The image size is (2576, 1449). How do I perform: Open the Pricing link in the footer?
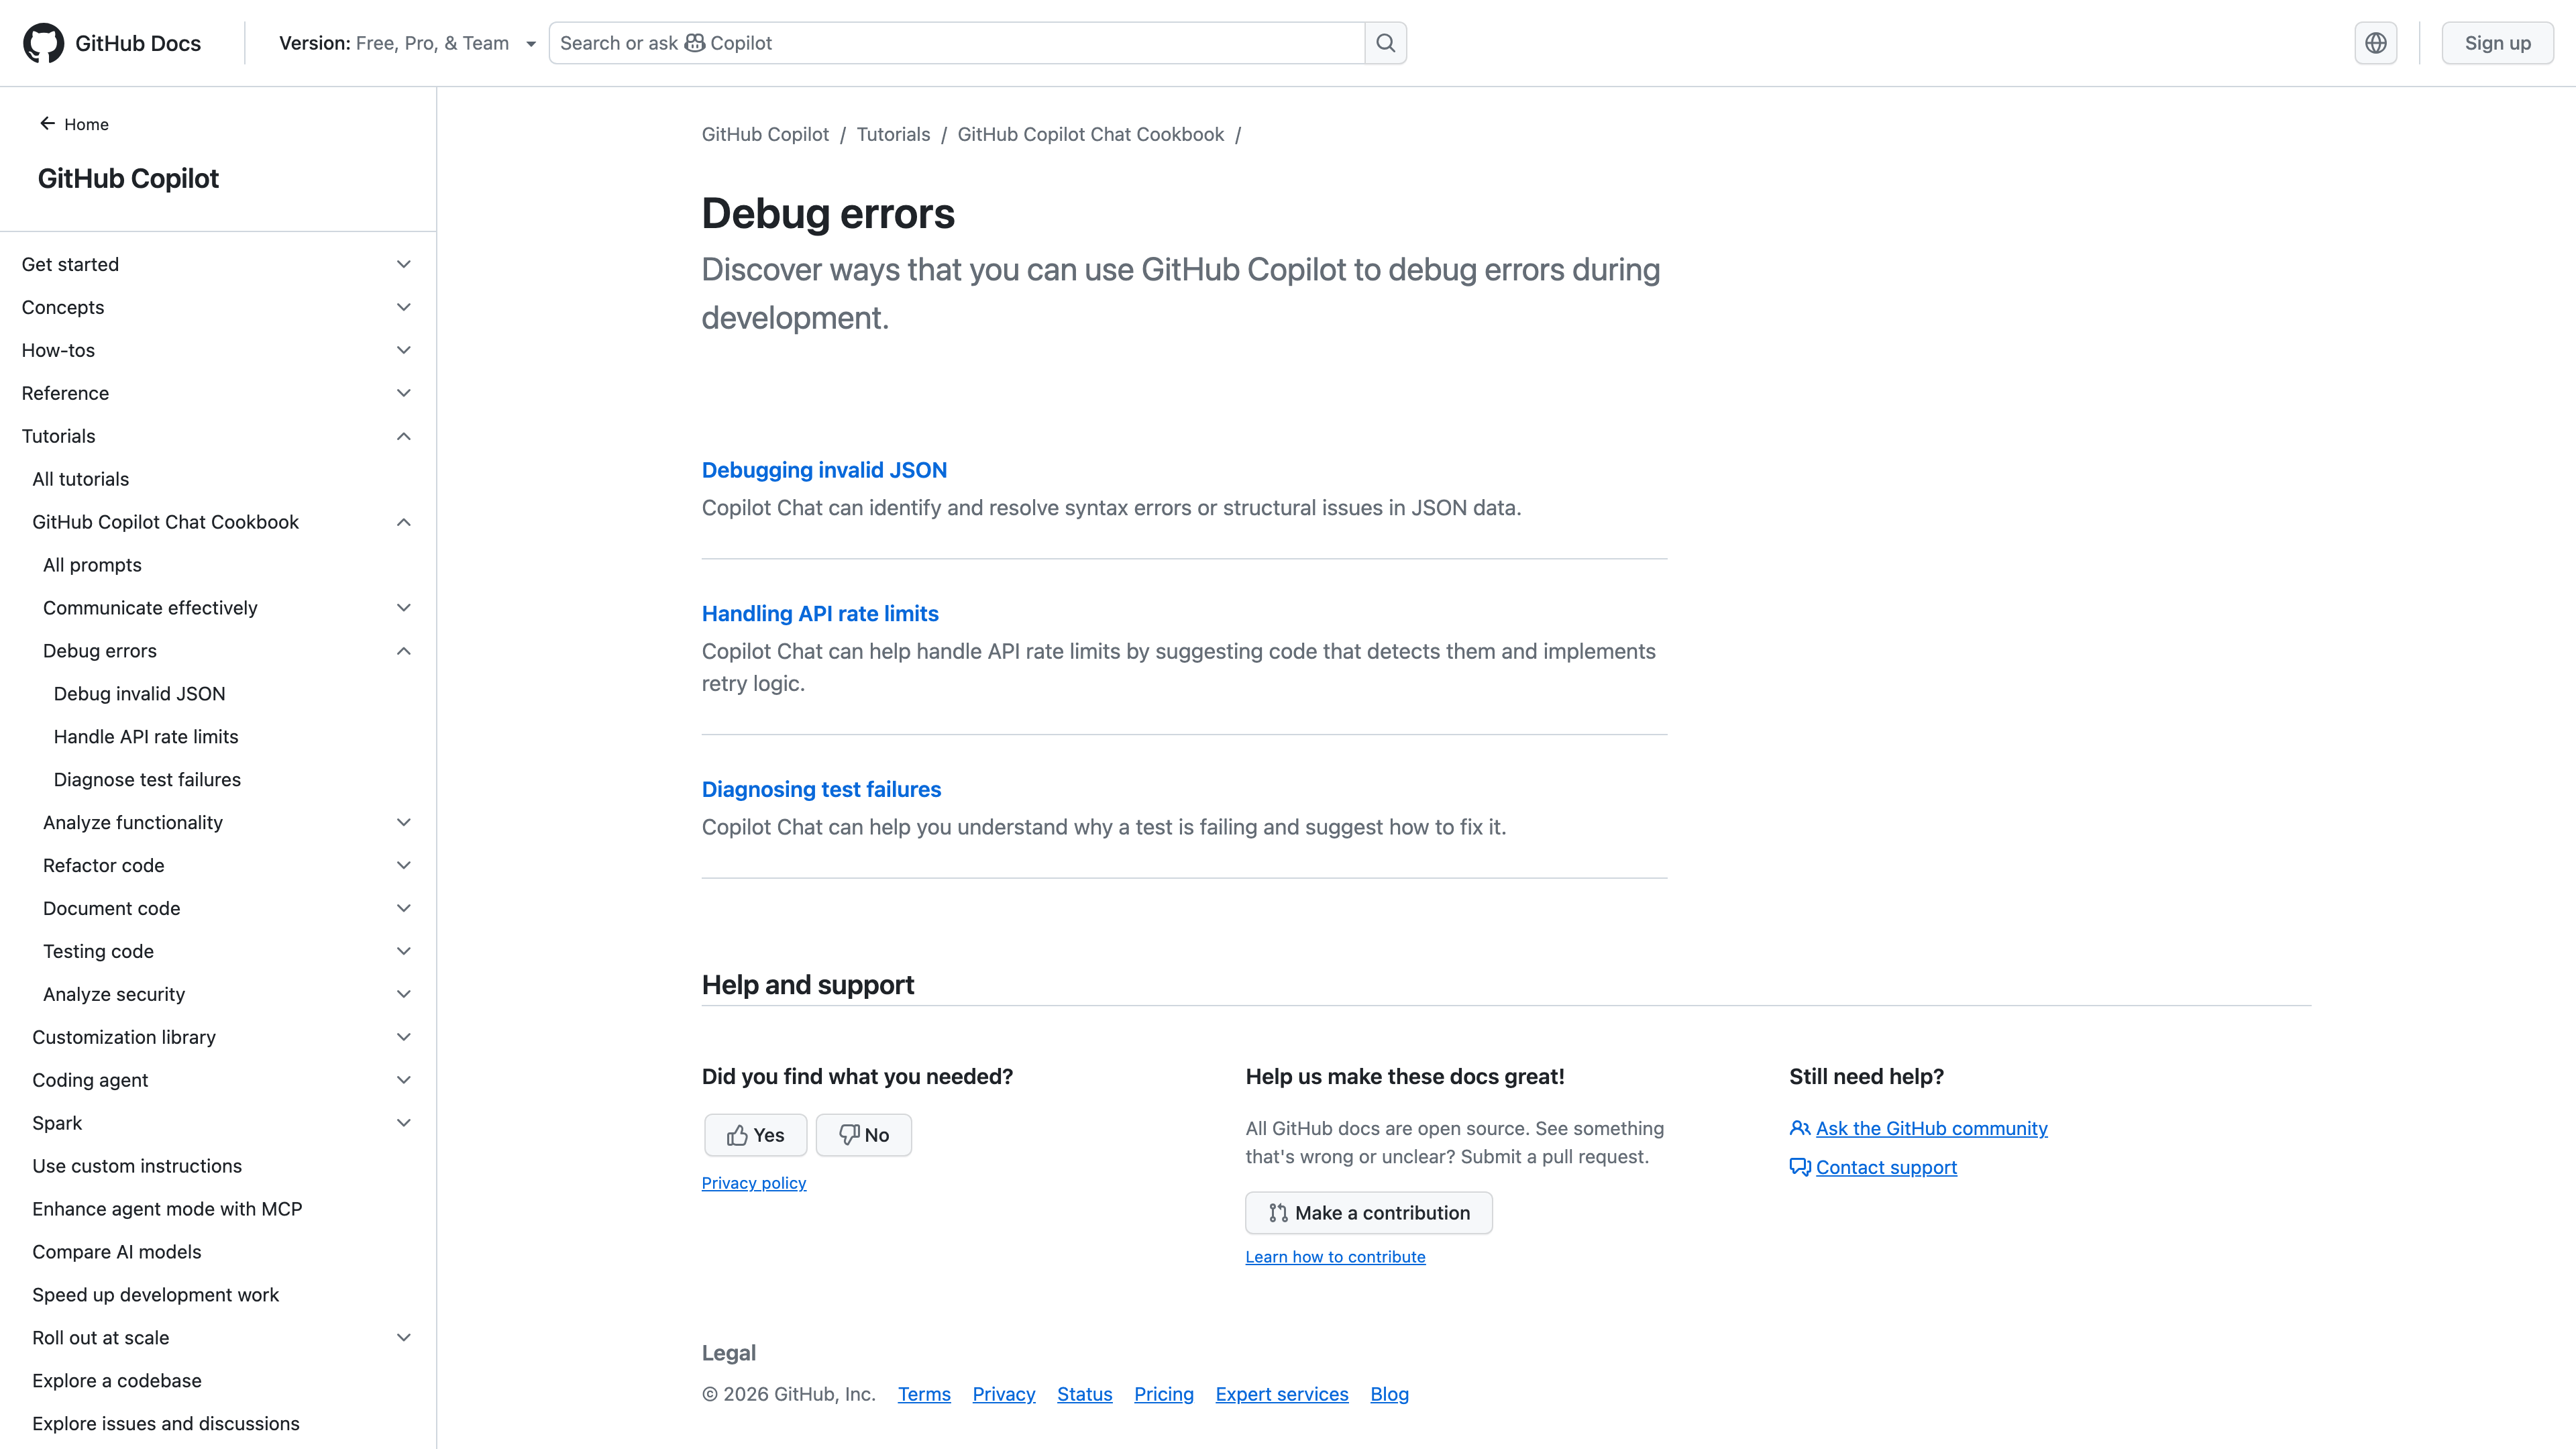(1163, 1393)
